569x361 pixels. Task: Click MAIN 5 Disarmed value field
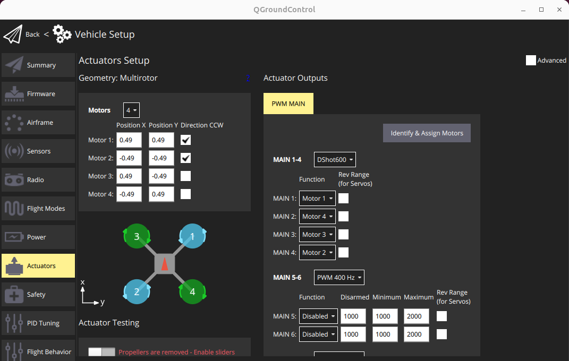(353, 316)
